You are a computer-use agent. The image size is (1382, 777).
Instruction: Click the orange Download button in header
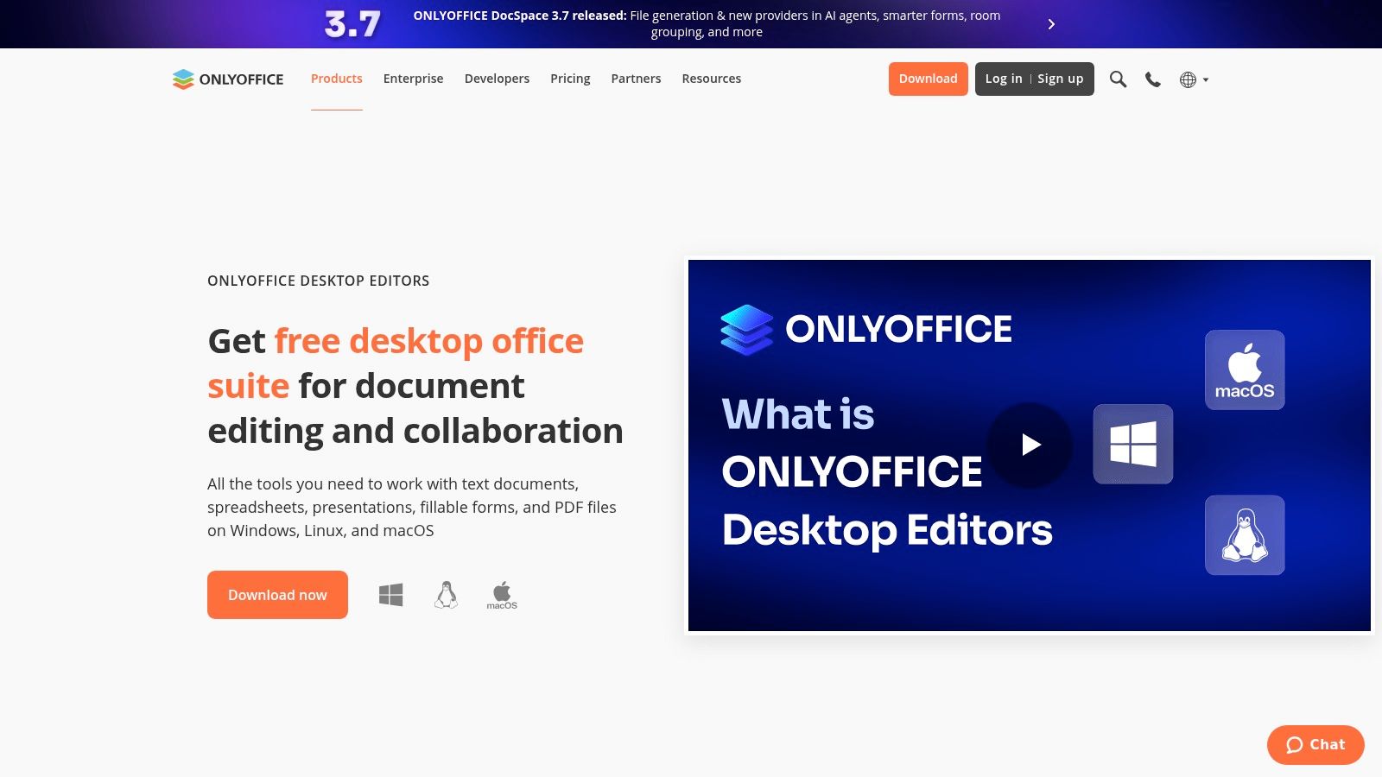928,79
